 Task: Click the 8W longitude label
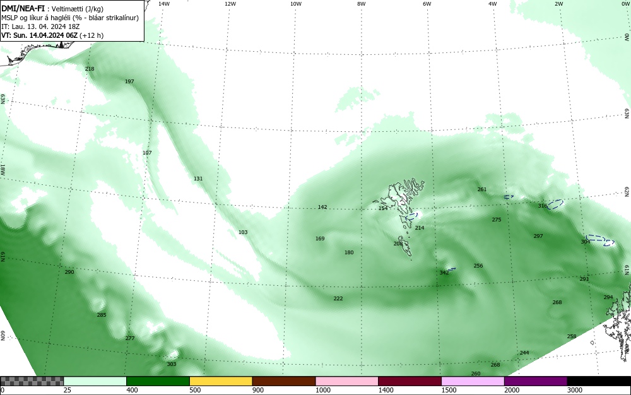pos(362,4)
